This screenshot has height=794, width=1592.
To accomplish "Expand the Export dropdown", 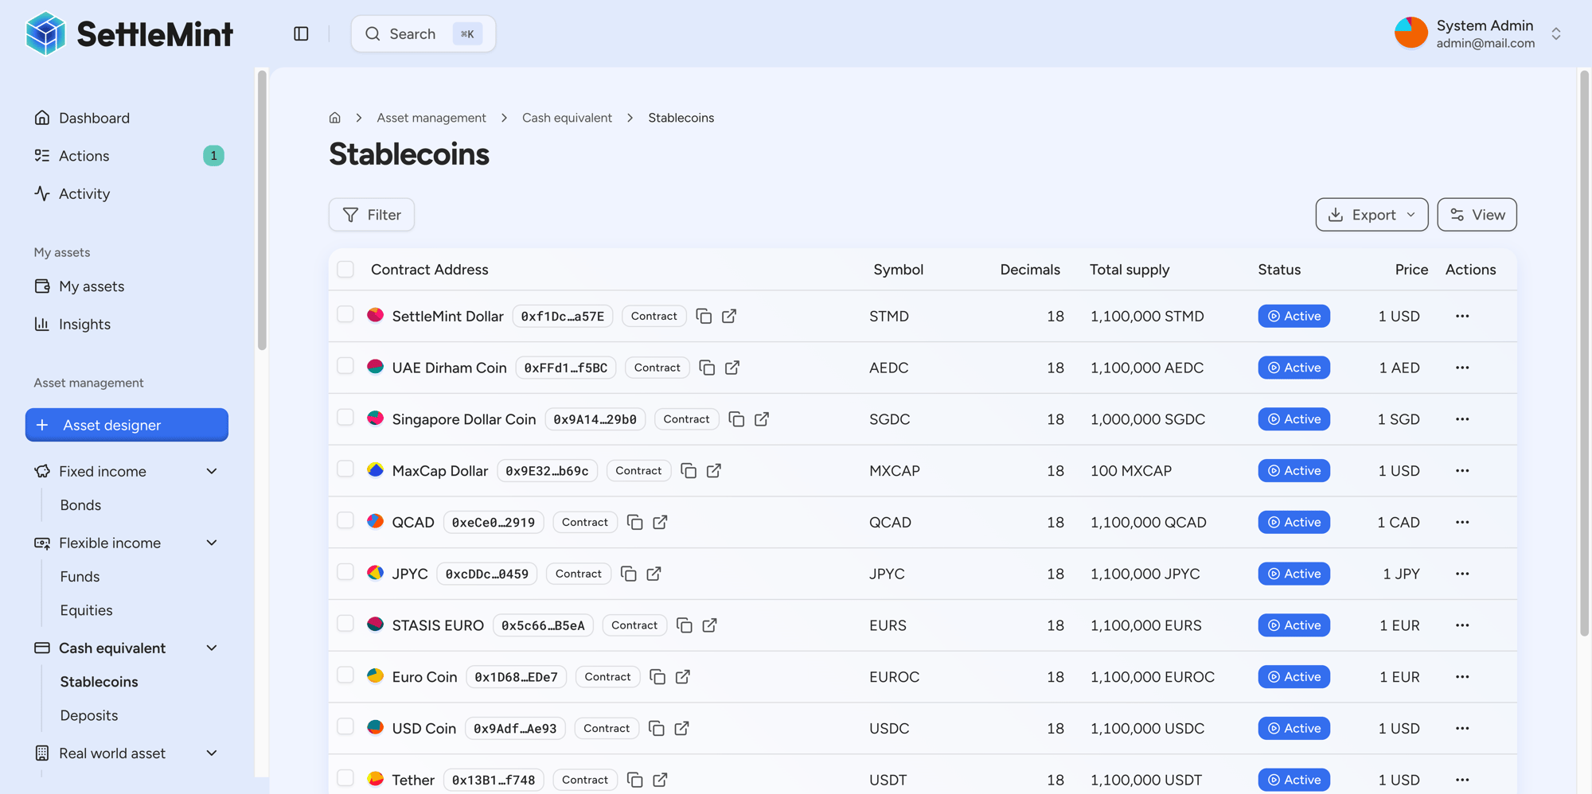I will click(x=1371, y=214).
